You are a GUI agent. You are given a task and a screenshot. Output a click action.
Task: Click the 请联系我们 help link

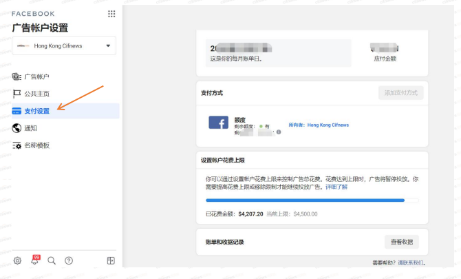[x=411, y=262]
